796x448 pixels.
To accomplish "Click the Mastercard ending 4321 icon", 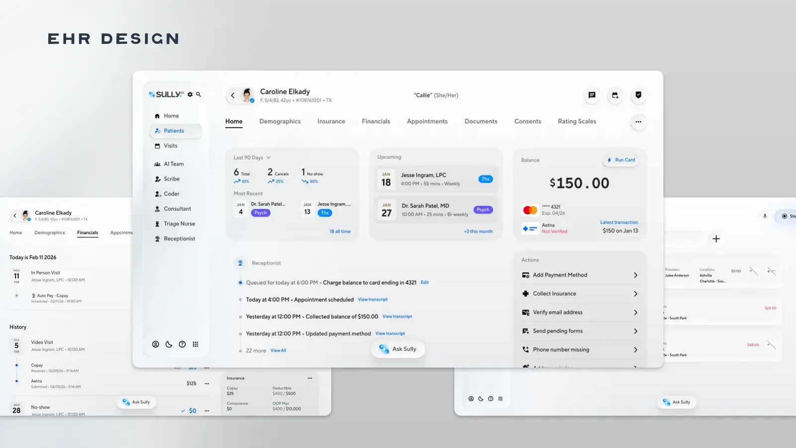I will [530, 210].
